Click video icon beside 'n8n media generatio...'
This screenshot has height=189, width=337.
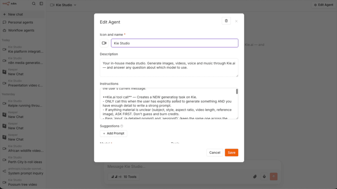click(x=4, y=61)
